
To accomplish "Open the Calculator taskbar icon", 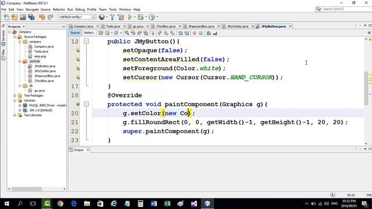I will pyautogui.click(x=141, y=204).
